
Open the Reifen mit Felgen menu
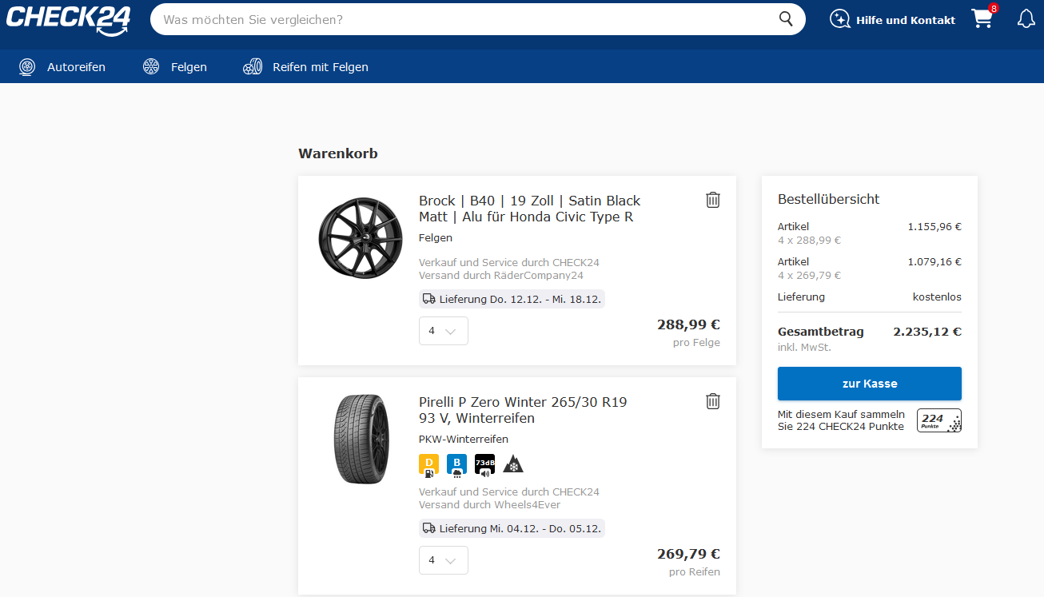tap(321, 67)
